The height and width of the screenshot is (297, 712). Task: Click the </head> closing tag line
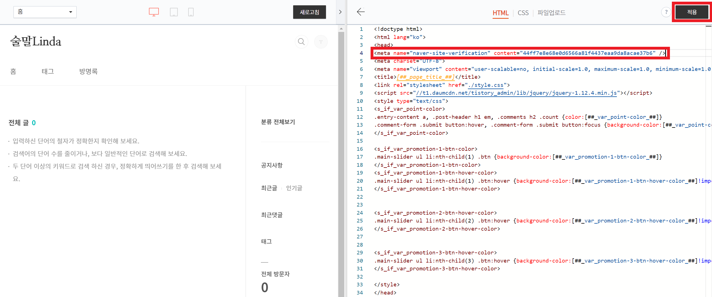[x=385, y=293]
